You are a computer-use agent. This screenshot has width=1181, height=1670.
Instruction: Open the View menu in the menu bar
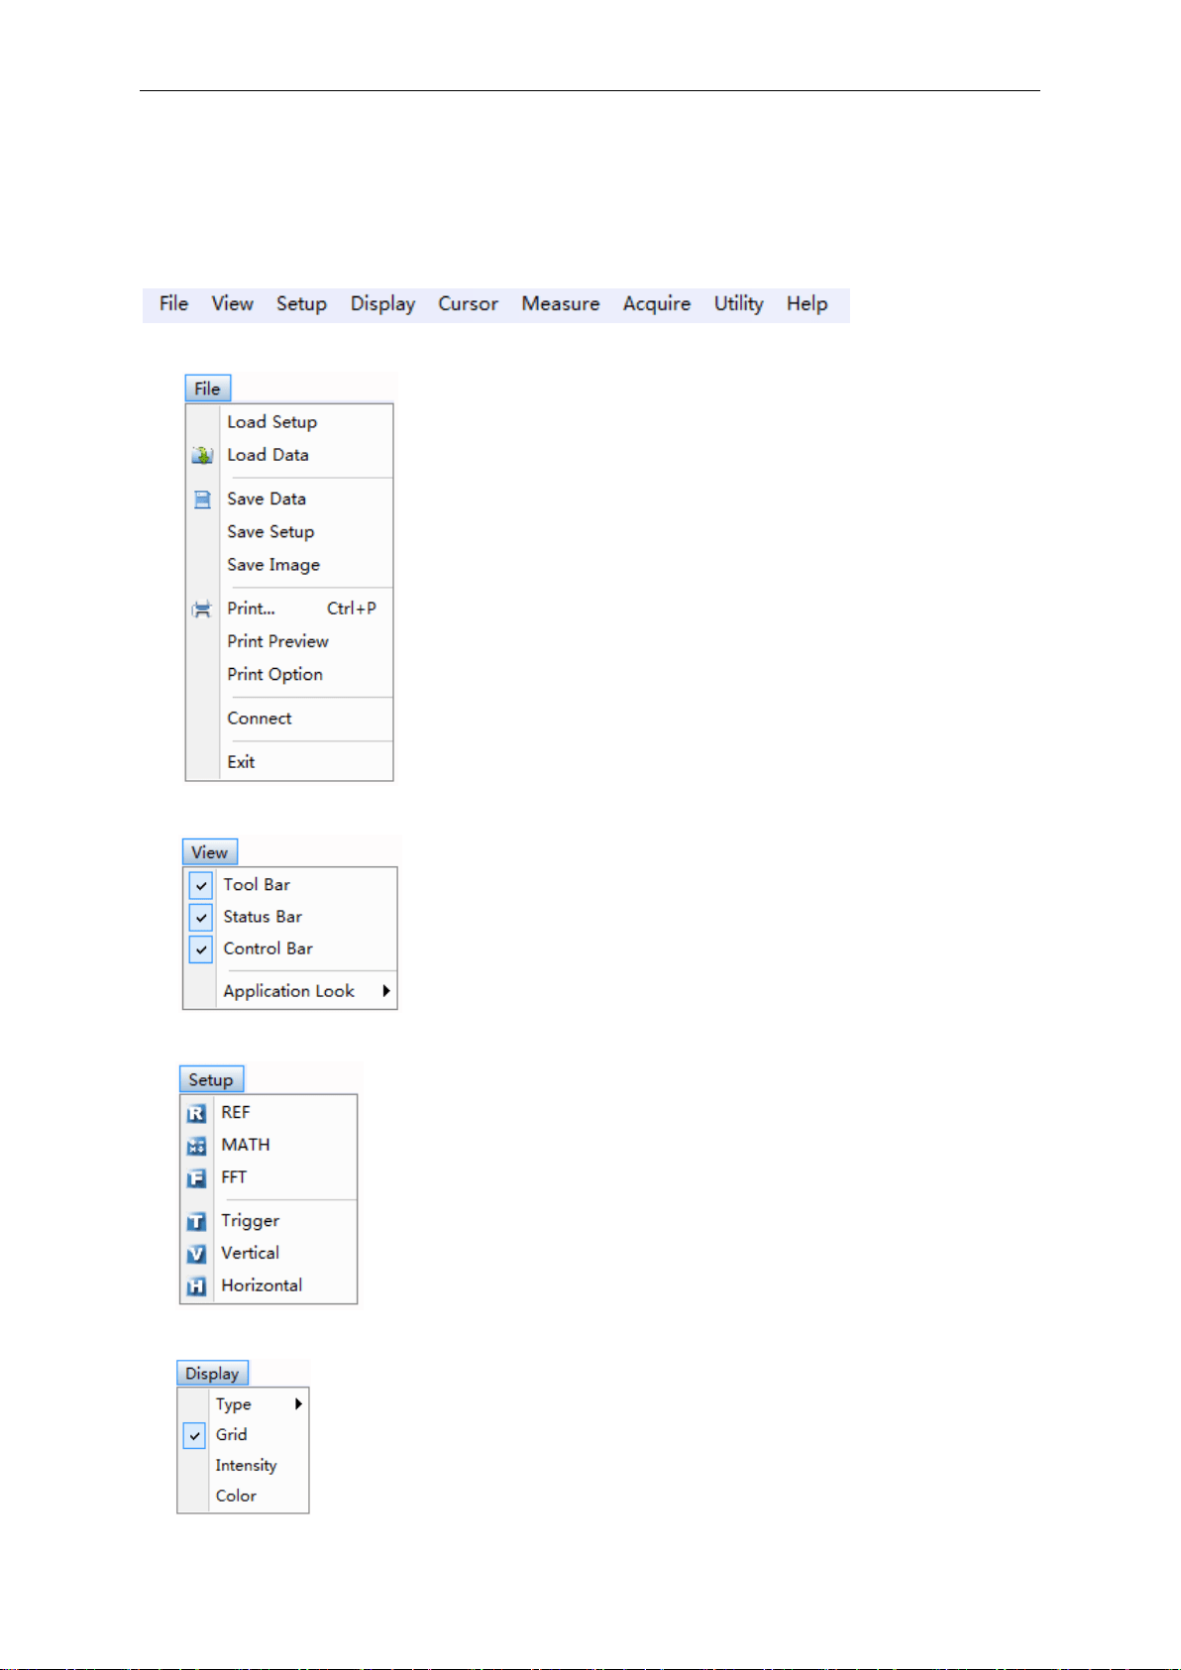(233, 304)
